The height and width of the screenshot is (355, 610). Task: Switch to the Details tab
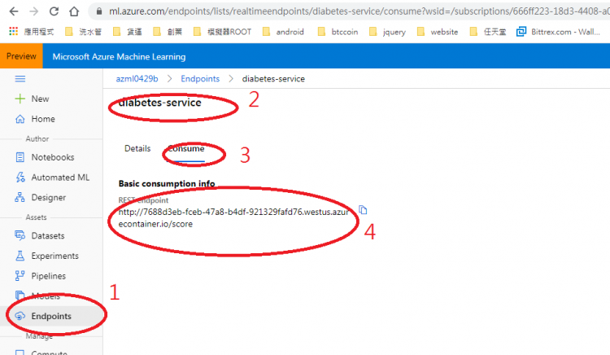click(x=137, y=149)
